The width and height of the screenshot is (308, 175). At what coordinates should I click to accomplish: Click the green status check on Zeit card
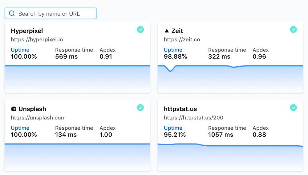click(x=293, y=30)
